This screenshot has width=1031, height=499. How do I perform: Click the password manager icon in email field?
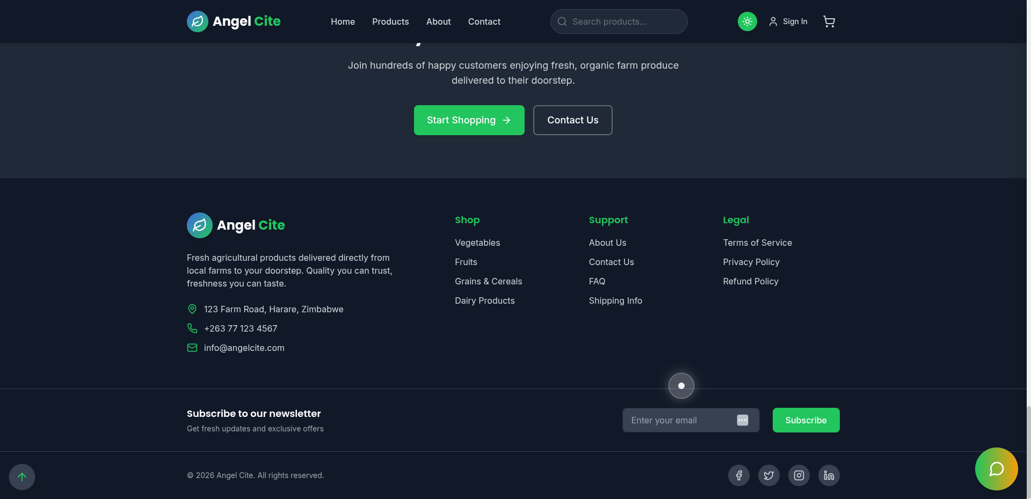[742, 420]
